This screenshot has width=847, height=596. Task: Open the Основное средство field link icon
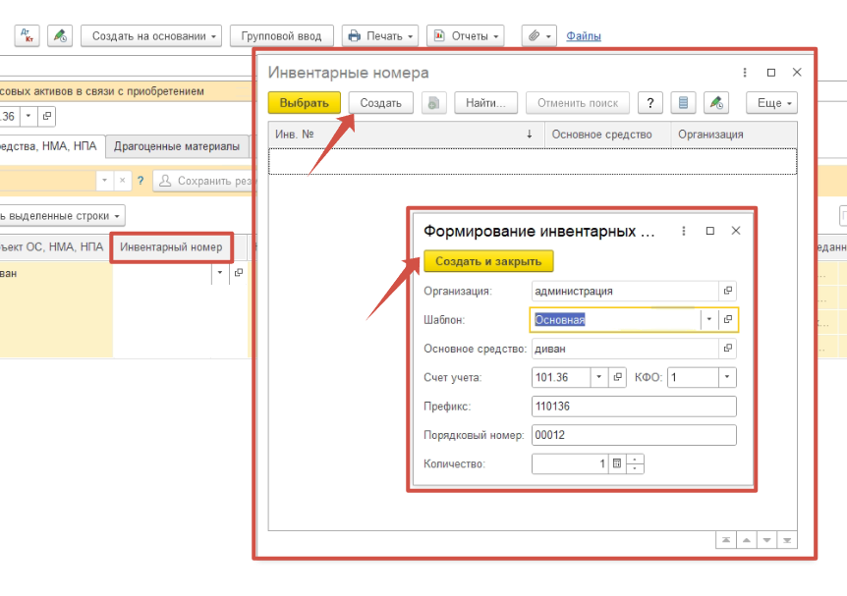(728, 349)
